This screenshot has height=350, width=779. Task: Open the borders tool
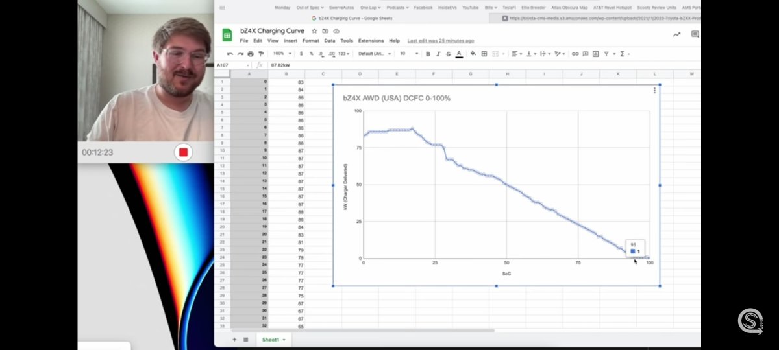click(484, 54)
